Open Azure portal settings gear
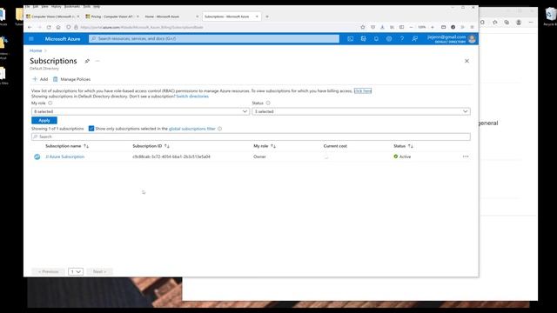 [389, 38]
